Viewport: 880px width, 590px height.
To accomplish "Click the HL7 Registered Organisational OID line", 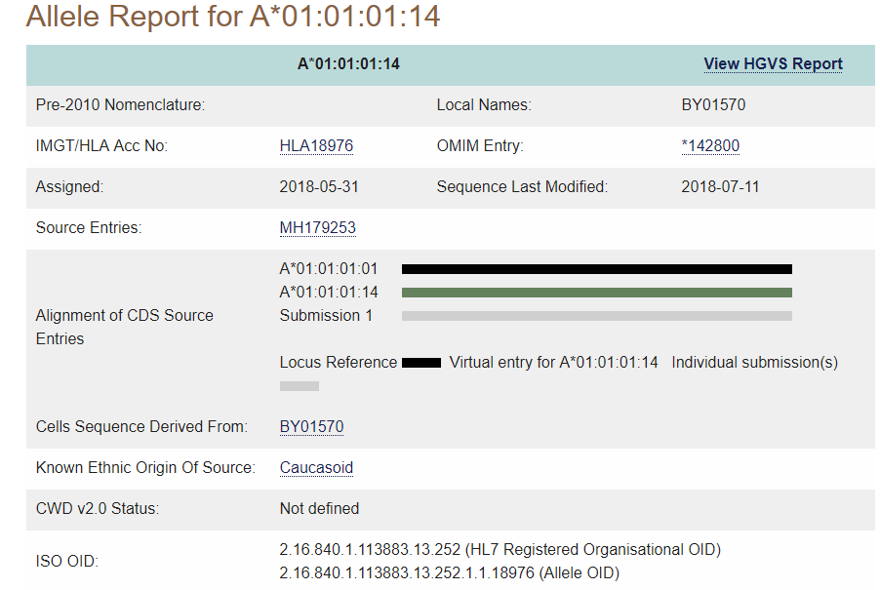I will [x=500, y=550].
